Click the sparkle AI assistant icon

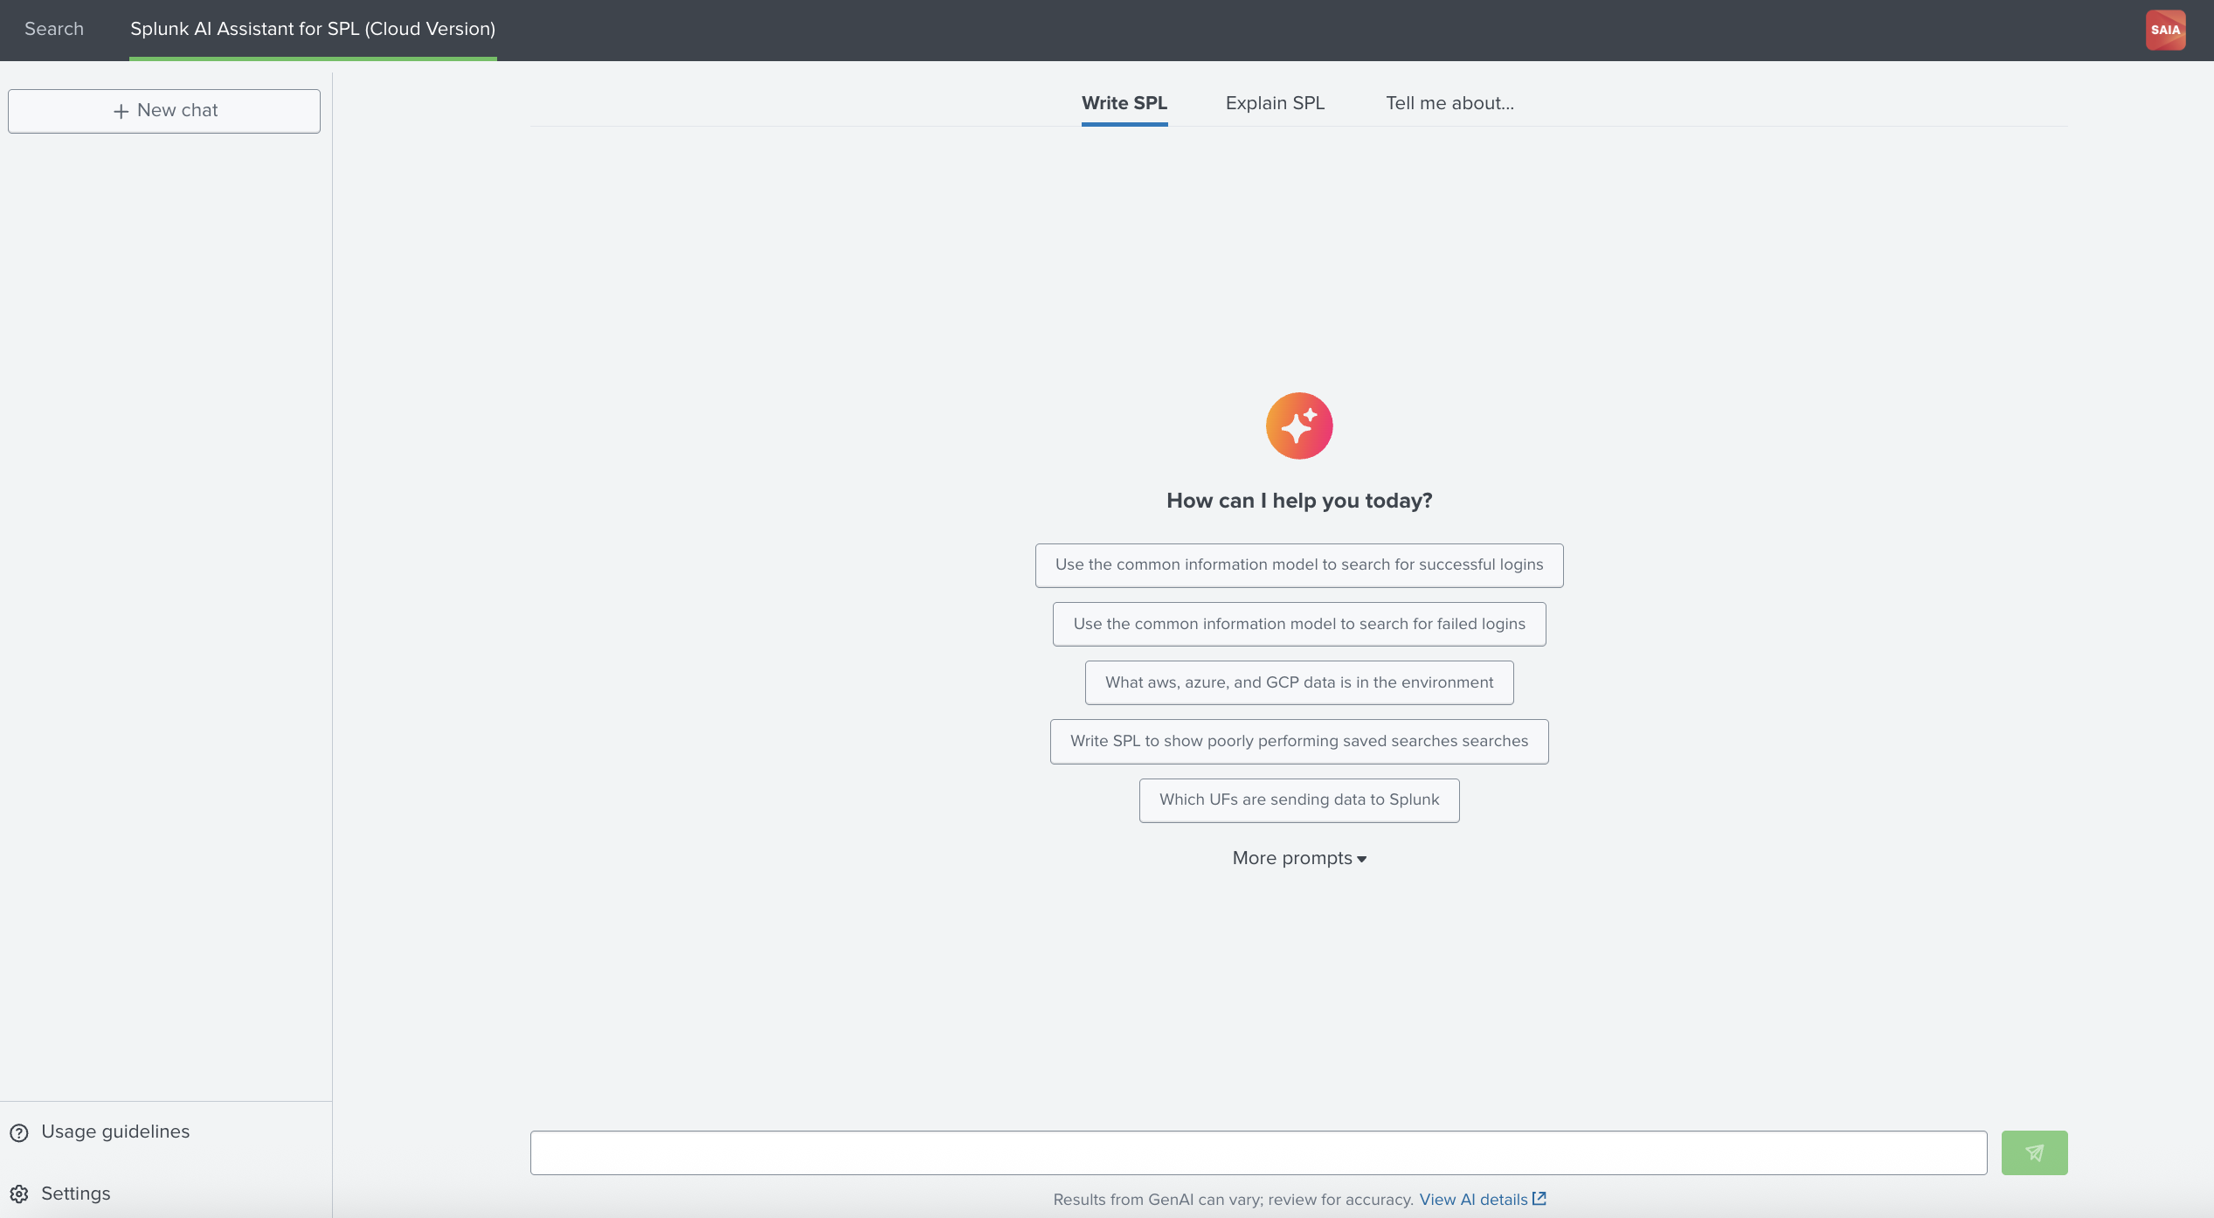pos(1299,426)
